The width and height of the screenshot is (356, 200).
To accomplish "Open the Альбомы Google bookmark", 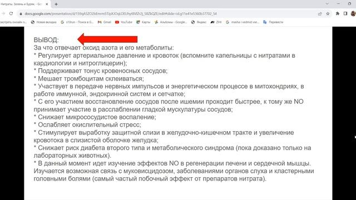I will click(171, 22).
